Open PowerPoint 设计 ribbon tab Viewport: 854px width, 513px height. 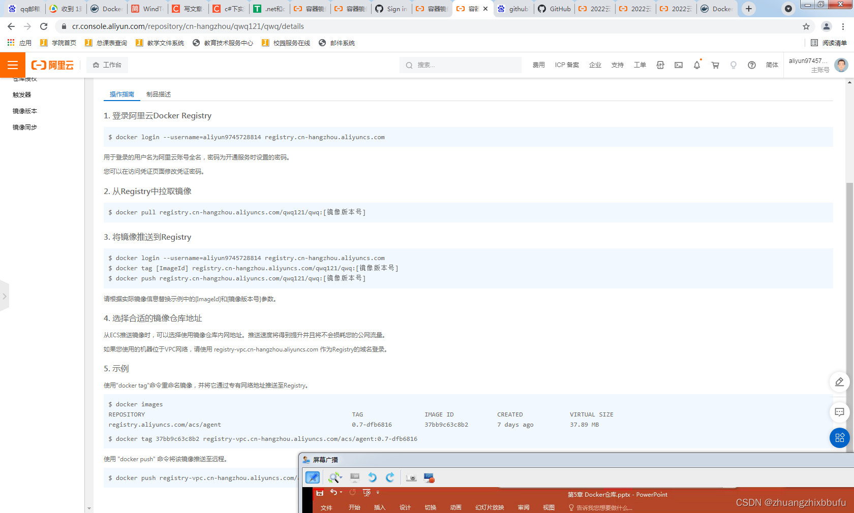[405, 507]
